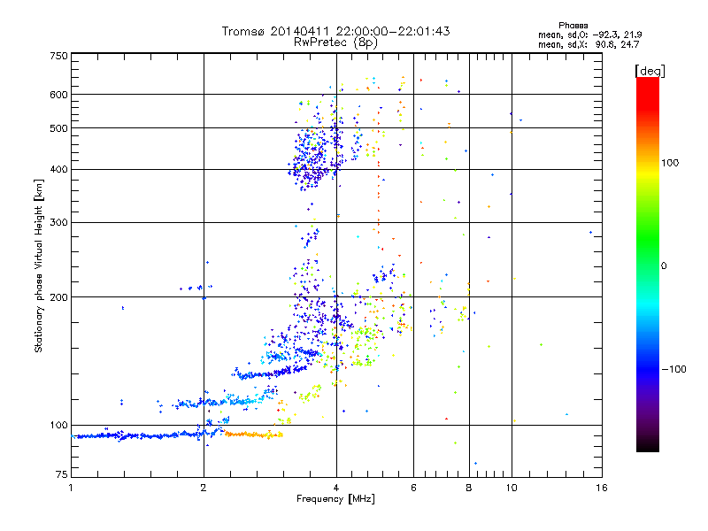
Task: Click the orange E-layer trace near 100 km
Action: pyautogui.click(x=254, y=435)
